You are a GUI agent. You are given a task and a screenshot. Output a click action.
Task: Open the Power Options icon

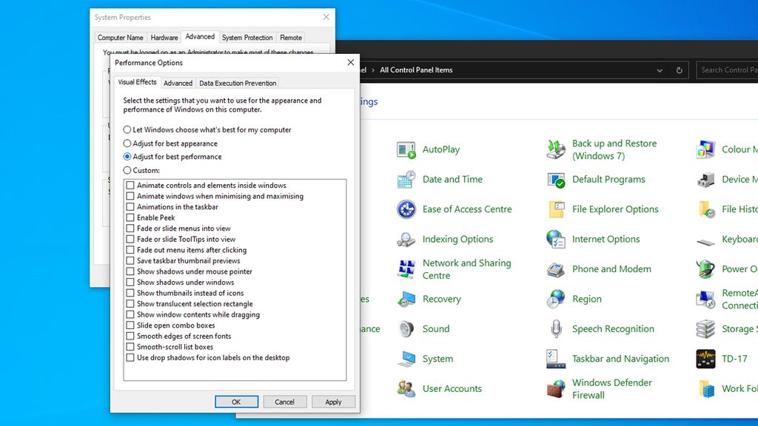[705, 269]
